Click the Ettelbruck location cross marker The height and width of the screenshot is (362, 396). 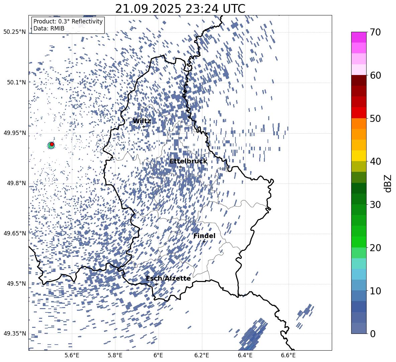[x=180, y=167]
